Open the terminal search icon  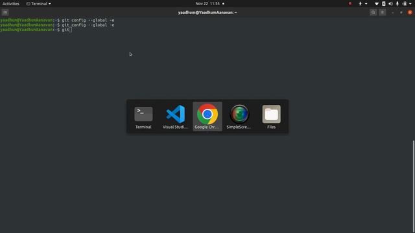click(373, 12)
